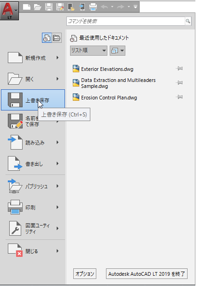
Task: Select 新規作成 menu item
Action: pos(33,58)
